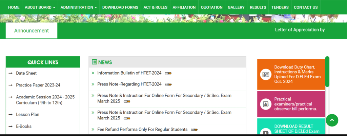Click the scrolling Letter of Appreciation announcement
The height and width of the screenshot is (136, 347).
(x=300, y=30)
